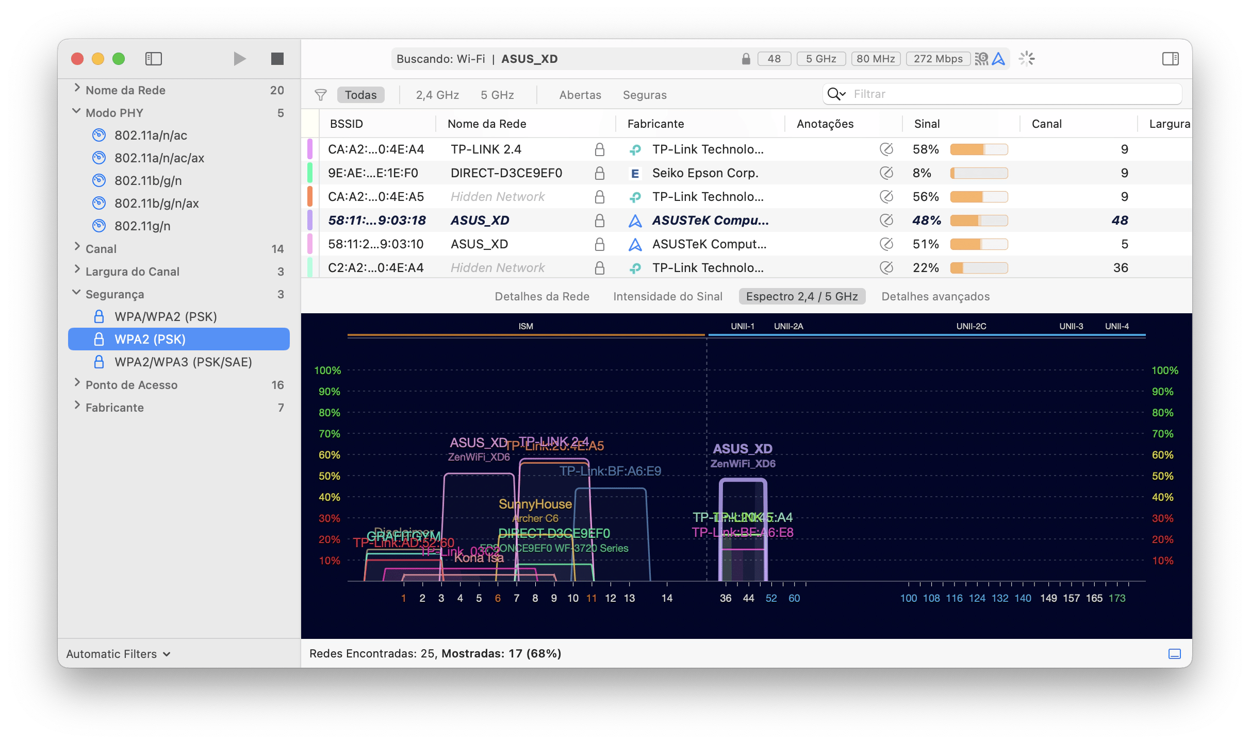Toggle the left sidebar panel icon

(x=154, y=59)
